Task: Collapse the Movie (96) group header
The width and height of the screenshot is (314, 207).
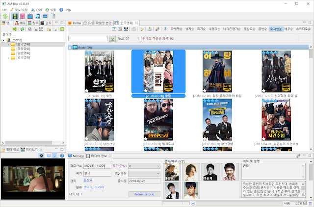Action: [70, 48]
